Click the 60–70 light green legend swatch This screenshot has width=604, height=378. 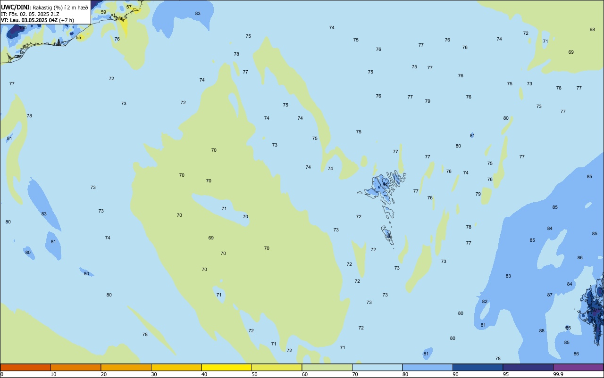(x=327, y=367)
